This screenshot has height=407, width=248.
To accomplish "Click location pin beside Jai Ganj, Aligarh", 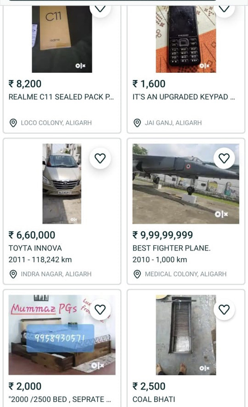I will (137, 123).
